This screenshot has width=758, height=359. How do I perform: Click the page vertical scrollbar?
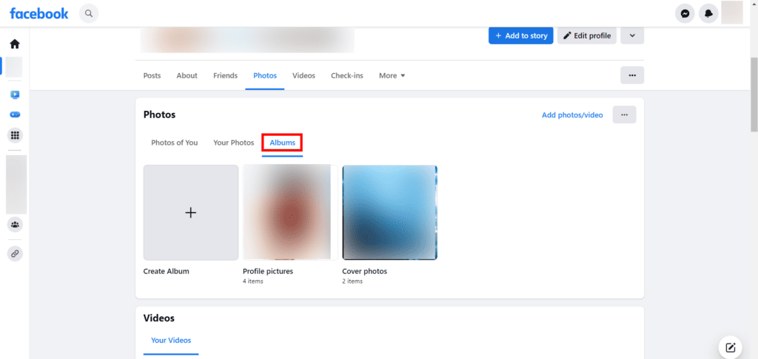coord(754,95)
